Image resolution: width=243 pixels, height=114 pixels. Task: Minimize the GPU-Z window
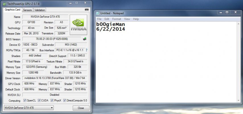pyautogui.click(x=71, y=3)
